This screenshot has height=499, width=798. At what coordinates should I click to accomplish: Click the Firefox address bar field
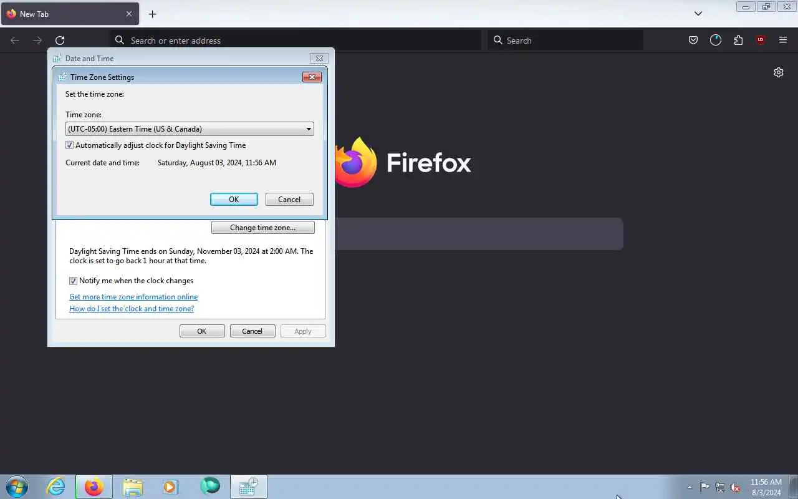(296, 40)
